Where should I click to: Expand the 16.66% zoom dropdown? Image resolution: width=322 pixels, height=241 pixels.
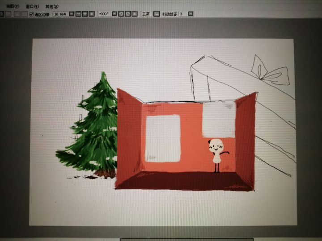pyautogui.click(x=71, y=14)
